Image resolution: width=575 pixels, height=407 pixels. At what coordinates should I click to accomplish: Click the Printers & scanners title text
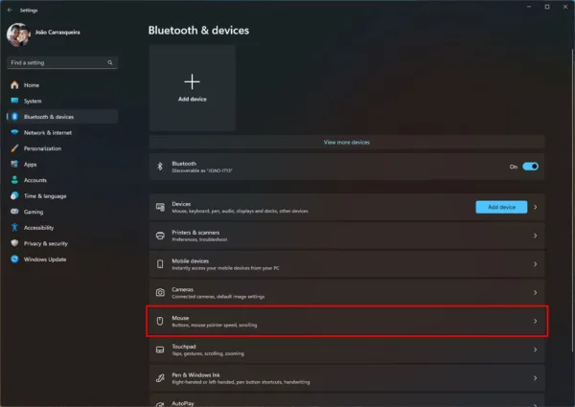tap(195, 233)
